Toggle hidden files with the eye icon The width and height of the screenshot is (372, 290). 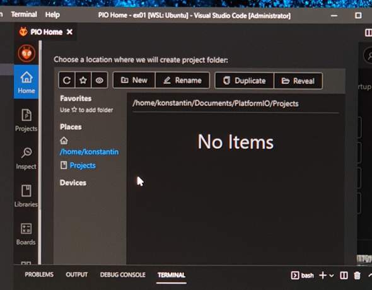click(x=100, y=81)
